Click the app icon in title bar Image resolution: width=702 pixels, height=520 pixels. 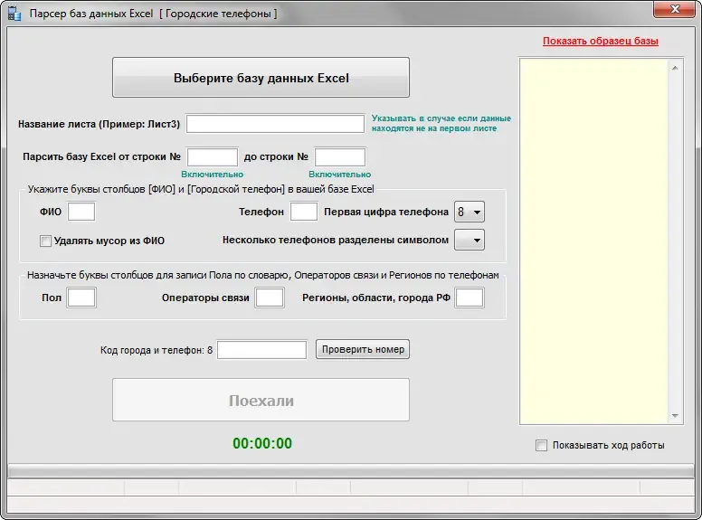point(14,14)
